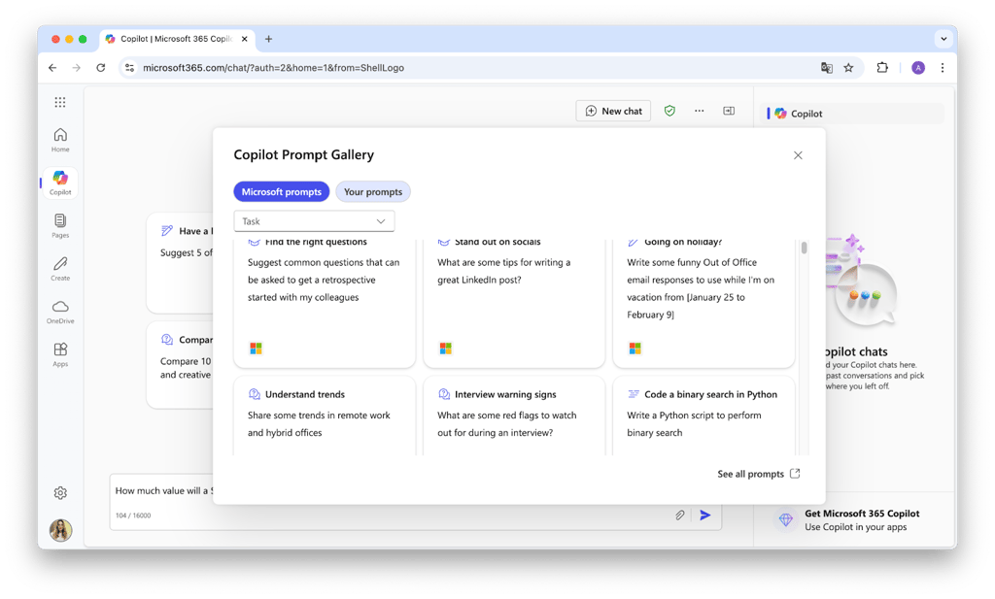Start a New chat
The image size is (995, 599).
pos(614,111)
